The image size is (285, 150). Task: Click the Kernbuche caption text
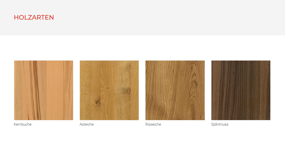point(23,124)
